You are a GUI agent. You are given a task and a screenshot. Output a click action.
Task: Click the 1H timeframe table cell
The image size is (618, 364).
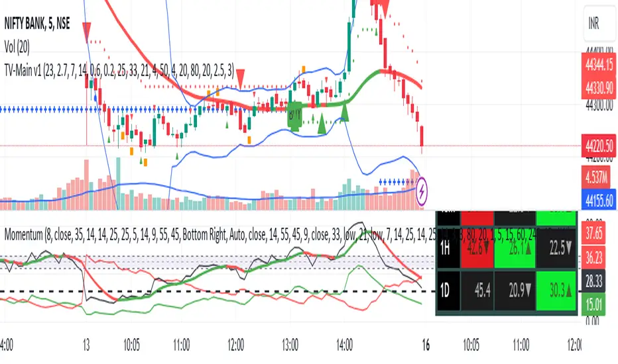coord(448,248)
